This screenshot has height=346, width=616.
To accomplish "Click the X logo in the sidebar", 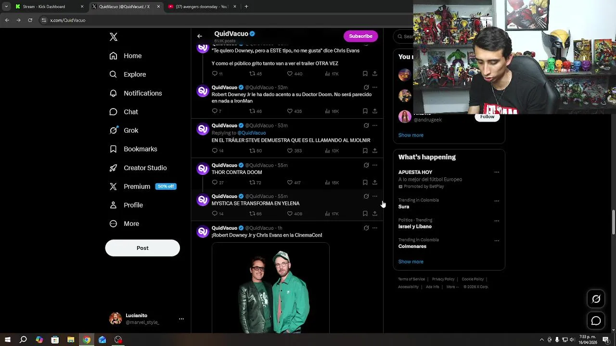I will click(114, 37).
